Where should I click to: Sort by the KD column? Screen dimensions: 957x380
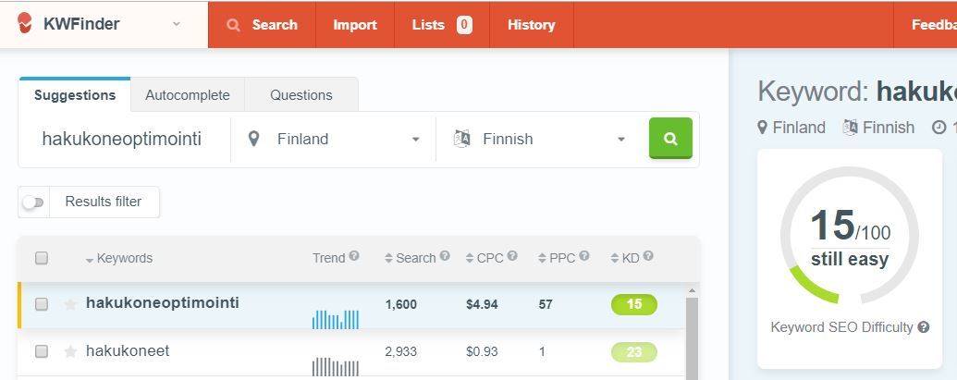[625, 259]
